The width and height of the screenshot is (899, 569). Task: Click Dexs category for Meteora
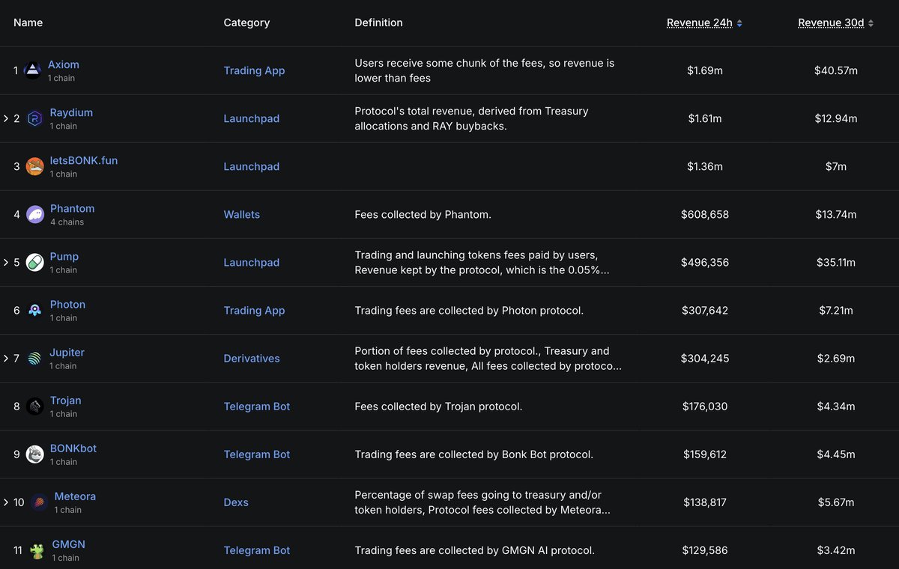click(x=236, y=502)
